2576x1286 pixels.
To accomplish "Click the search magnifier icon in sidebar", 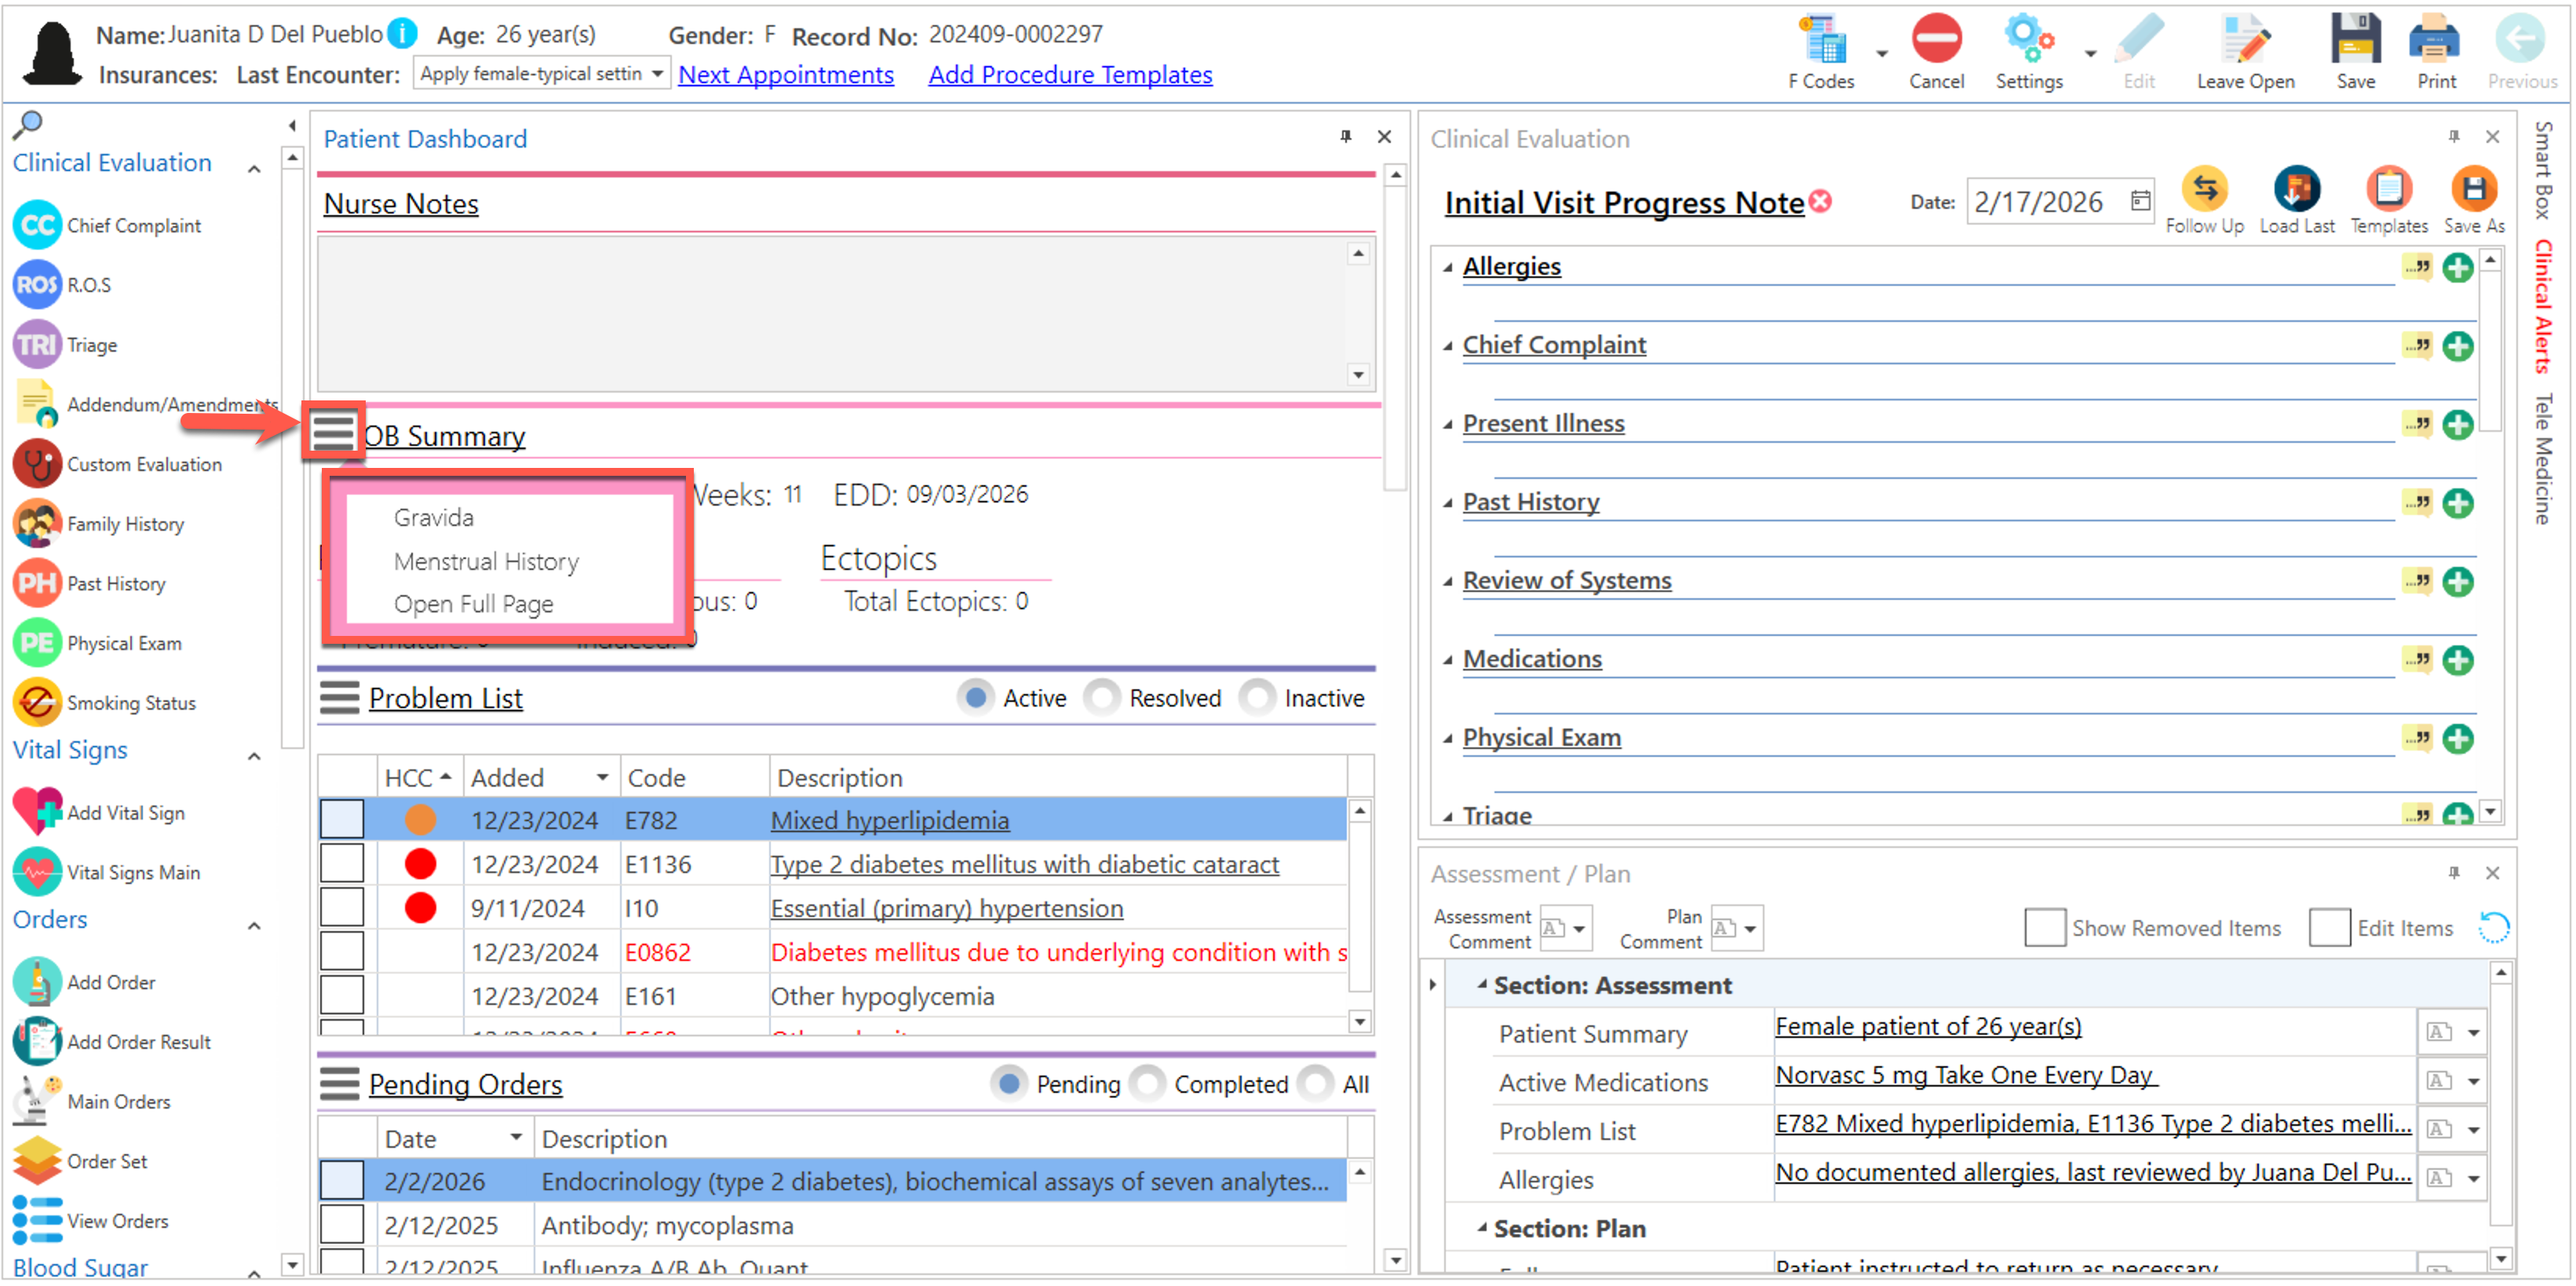I will coord(27,125).
